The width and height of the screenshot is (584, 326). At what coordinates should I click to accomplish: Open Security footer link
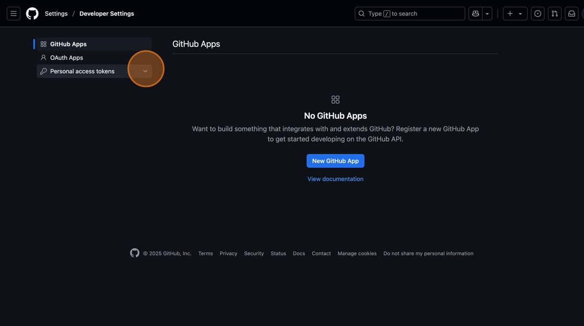click(x=253, y=254)
